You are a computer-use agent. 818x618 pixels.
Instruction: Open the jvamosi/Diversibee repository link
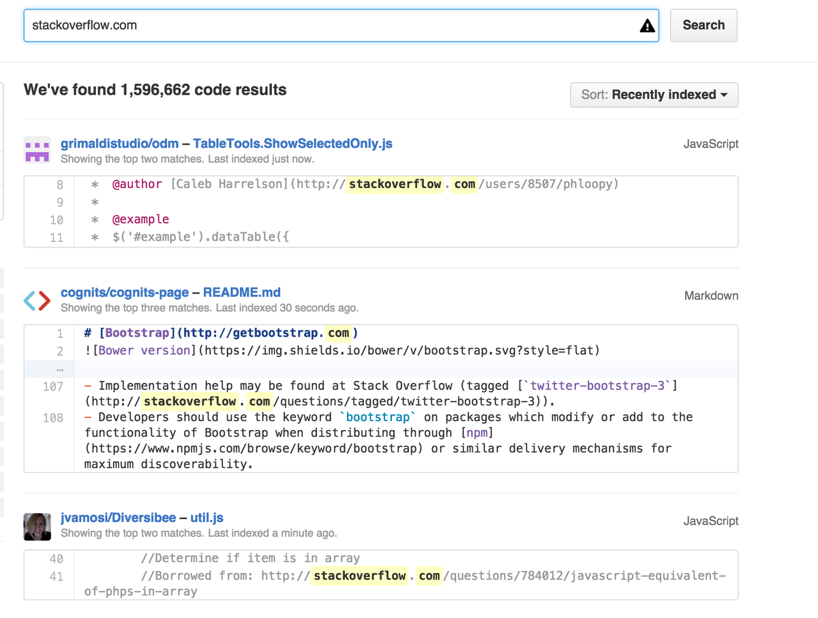click(x=119, y=518)
